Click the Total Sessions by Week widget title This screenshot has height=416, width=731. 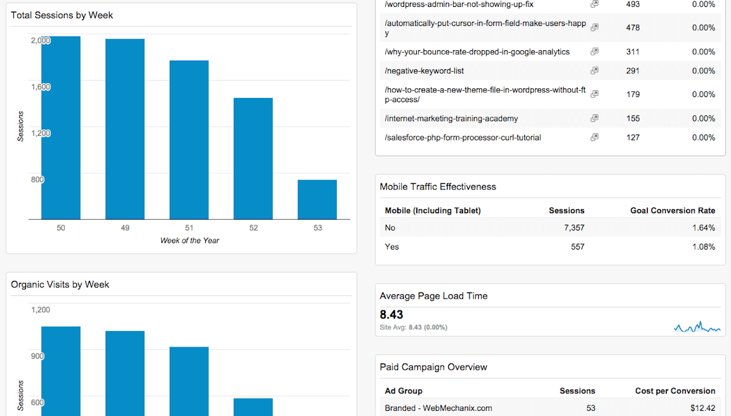click(61, 15)
